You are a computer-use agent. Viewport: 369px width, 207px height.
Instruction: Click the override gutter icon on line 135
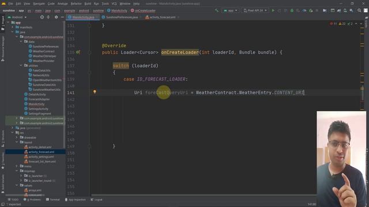click(x=78, y=52)
